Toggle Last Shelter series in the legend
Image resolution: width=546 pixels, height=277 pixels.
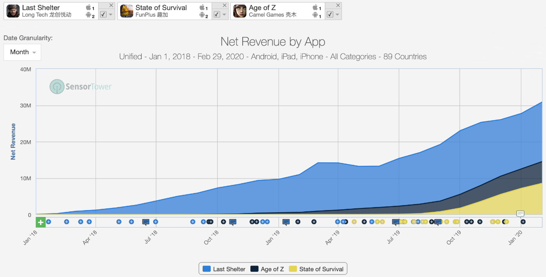(x=224, y=269)
